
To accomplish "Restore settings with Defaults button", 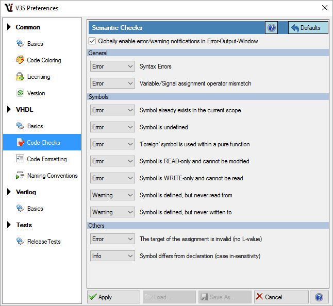I will coord(308,28).
